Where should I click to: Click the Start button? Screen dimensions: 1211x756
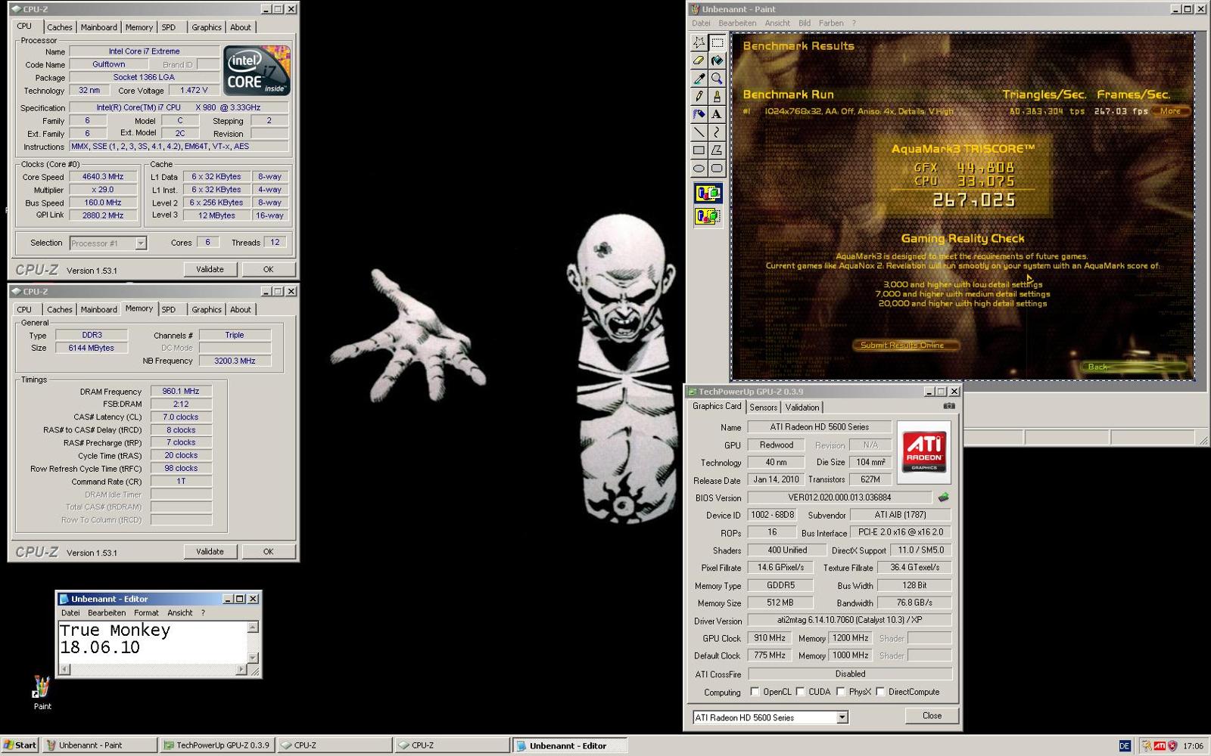[x=20, y=745]
